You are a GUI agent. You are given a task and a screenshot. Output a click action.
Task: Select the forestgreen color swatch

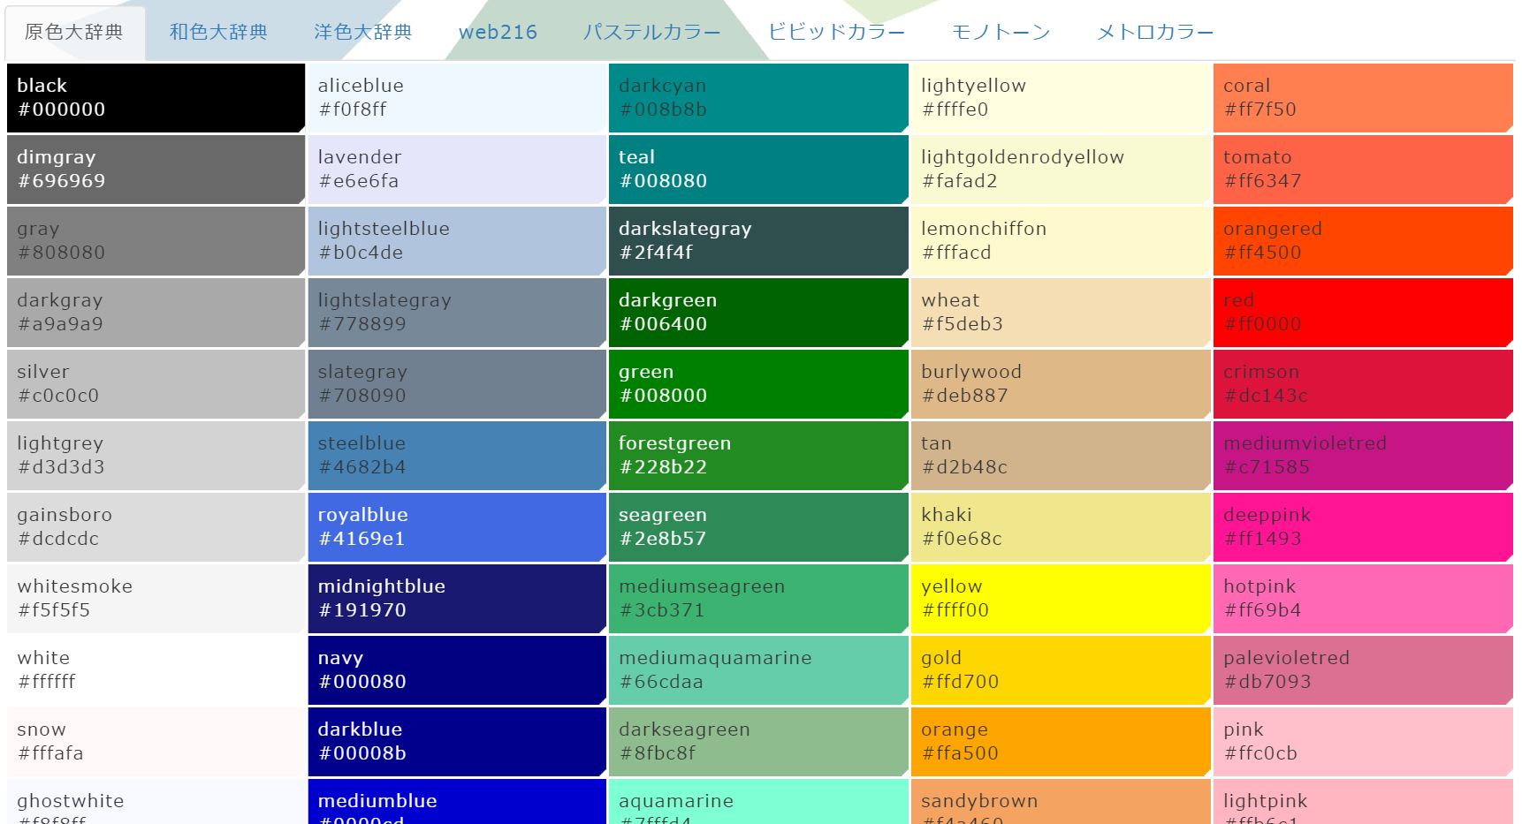[x=757, y=455]
